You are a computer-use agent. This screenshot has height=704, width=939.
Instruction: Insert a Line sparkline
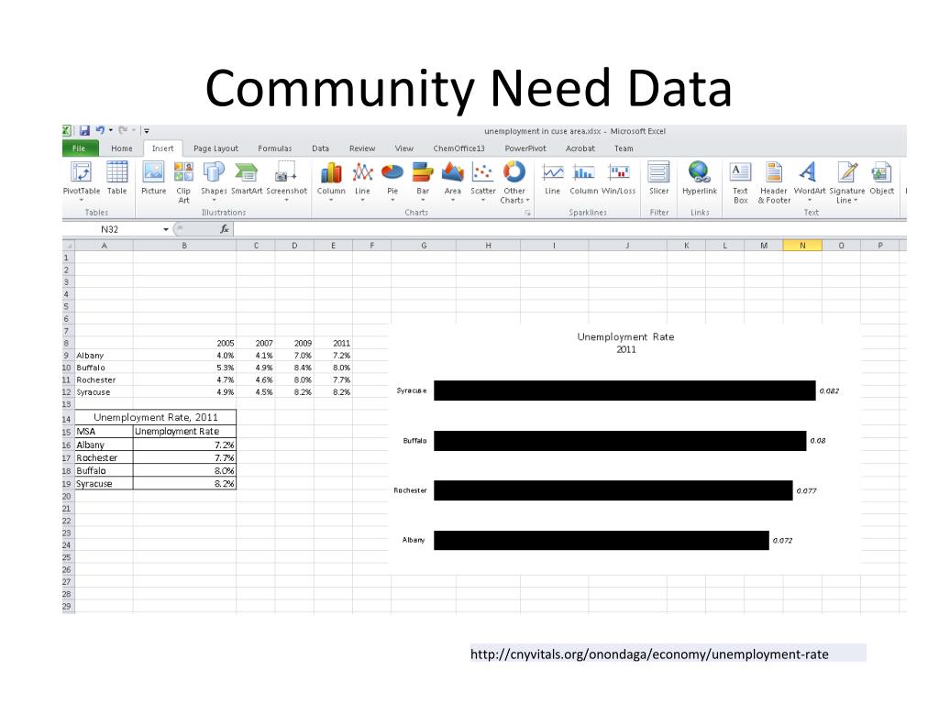(552, 179)
